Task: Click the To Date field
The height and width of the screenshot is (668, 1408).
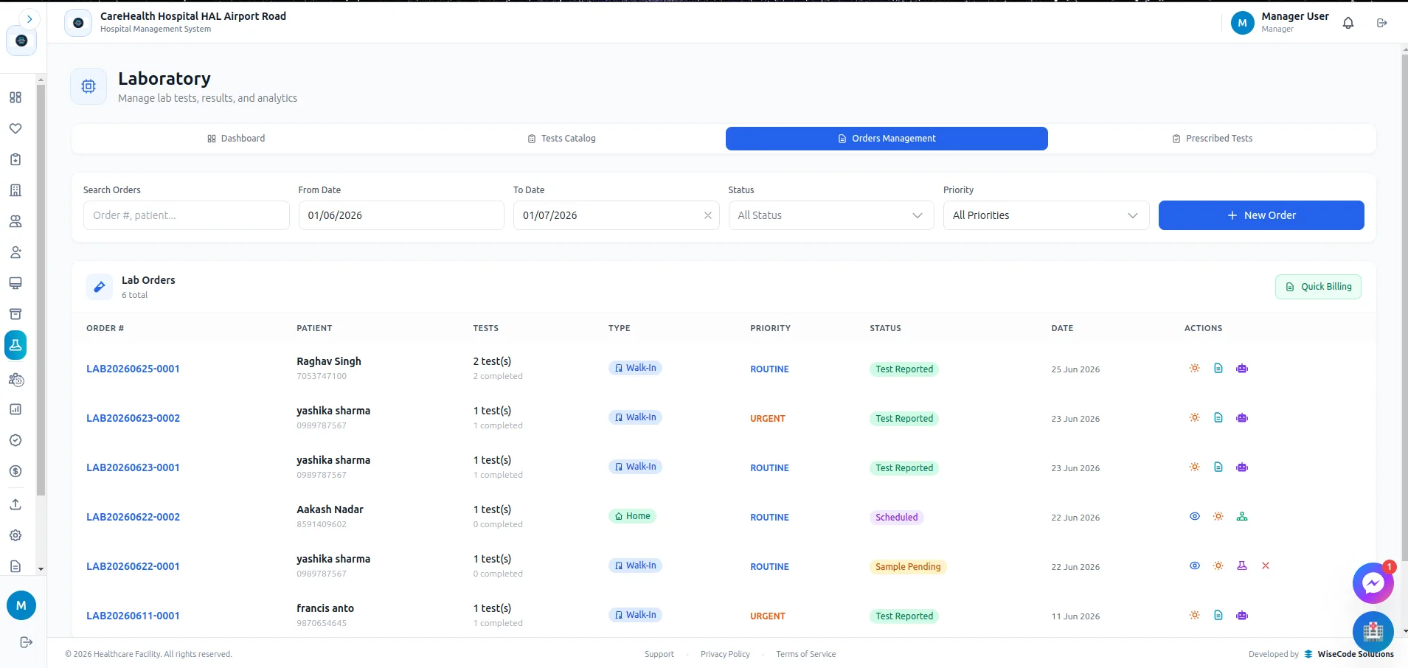Action: (x=616, y=215)
